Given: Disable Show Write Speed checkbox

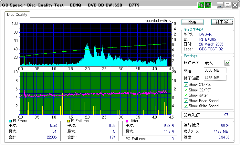Looking at the screenshot, I should (186, 106).
